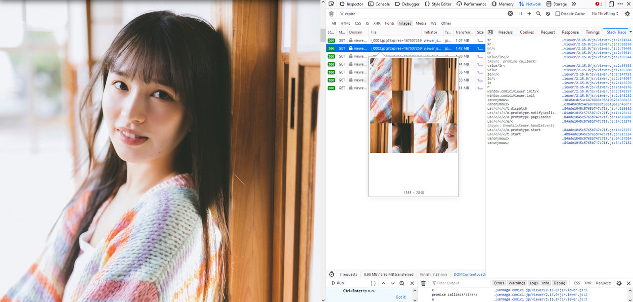Toggle the Images request filter
This screenshot has width=633, height=302.
click(x=405, y=23)
